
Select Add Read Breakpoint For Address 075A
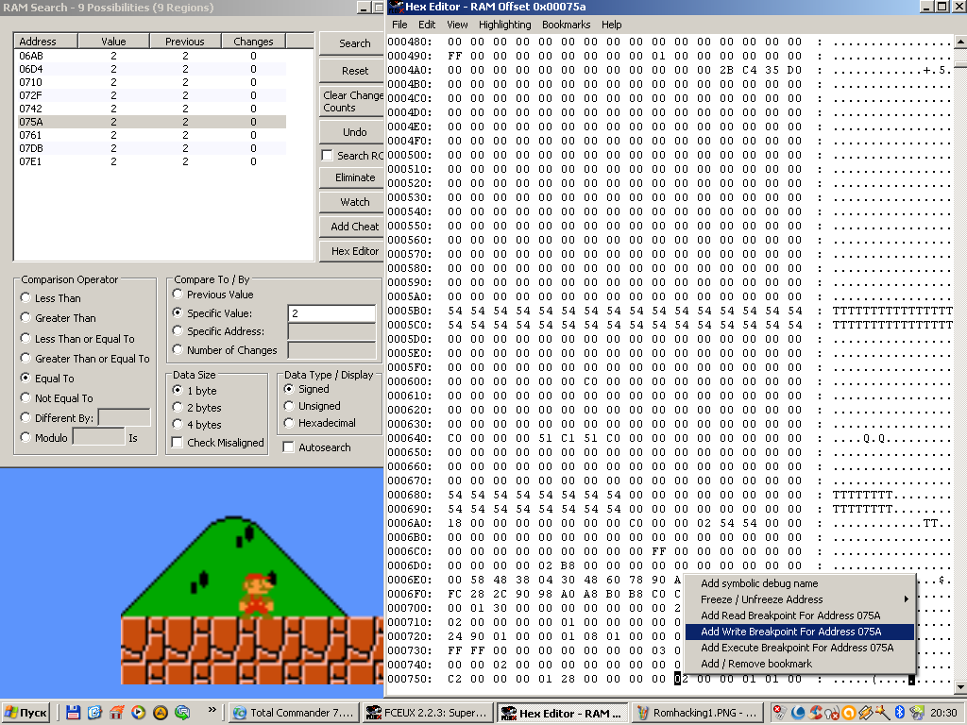coord(799,615)
